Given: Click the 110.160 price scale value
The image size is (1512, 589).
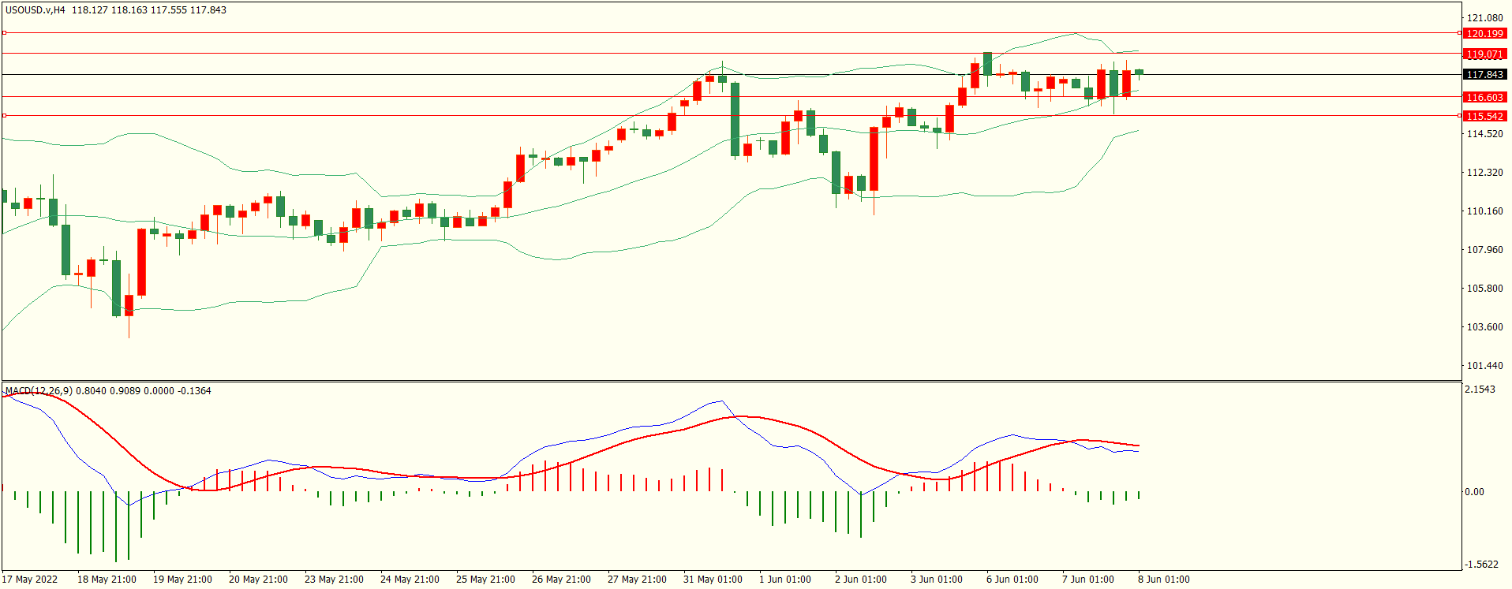Looking at the screenshot, I should [x=1484, y=211].
